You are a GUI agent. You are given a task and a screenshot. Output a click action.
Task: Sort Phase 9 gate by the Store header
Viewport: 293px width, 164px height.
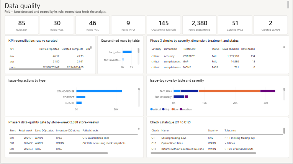pyautogui.click(x=13, y=131)
